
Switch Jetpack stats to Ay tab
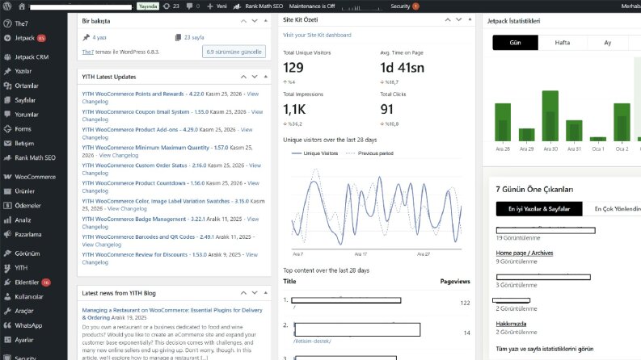pyautogui.click(x=608, y=43)
